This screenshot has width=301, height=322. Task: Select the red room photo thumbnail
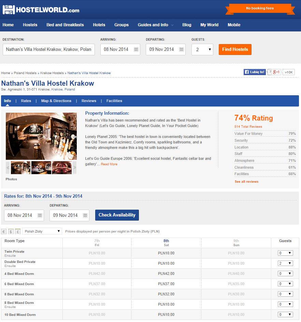click(62, 168)
